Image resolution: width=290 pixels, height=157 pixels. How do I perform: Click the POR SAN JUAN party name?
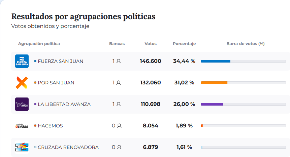coord(56,83)
